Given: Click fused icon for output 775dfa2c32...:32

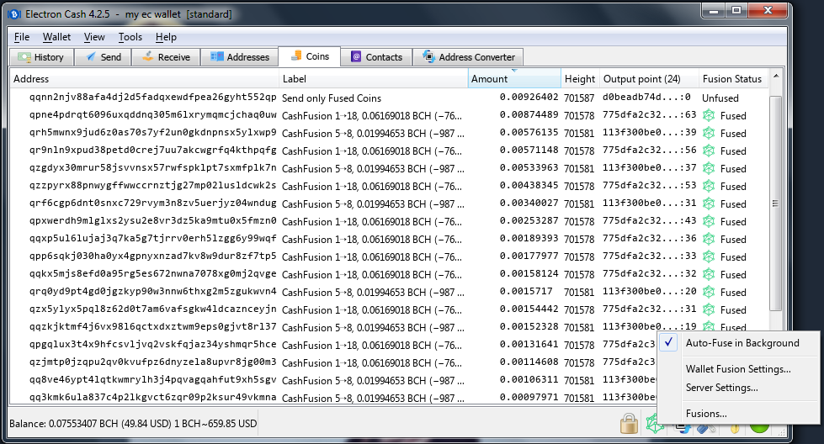Looking at the screenshot, I should 709,274.
